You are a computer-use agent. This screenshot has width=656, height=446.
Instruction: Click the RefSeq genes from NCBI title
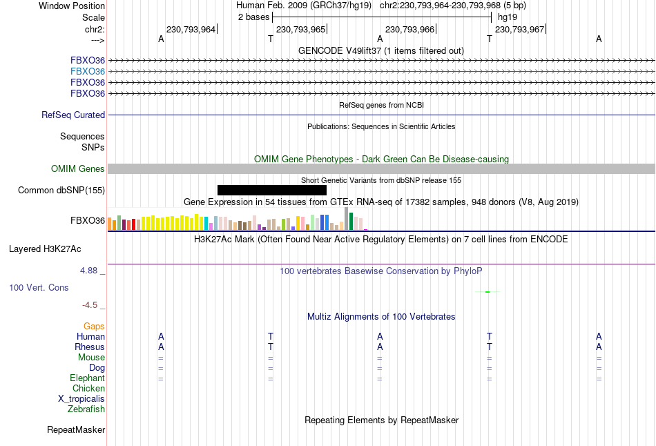[x=381, y=105]
